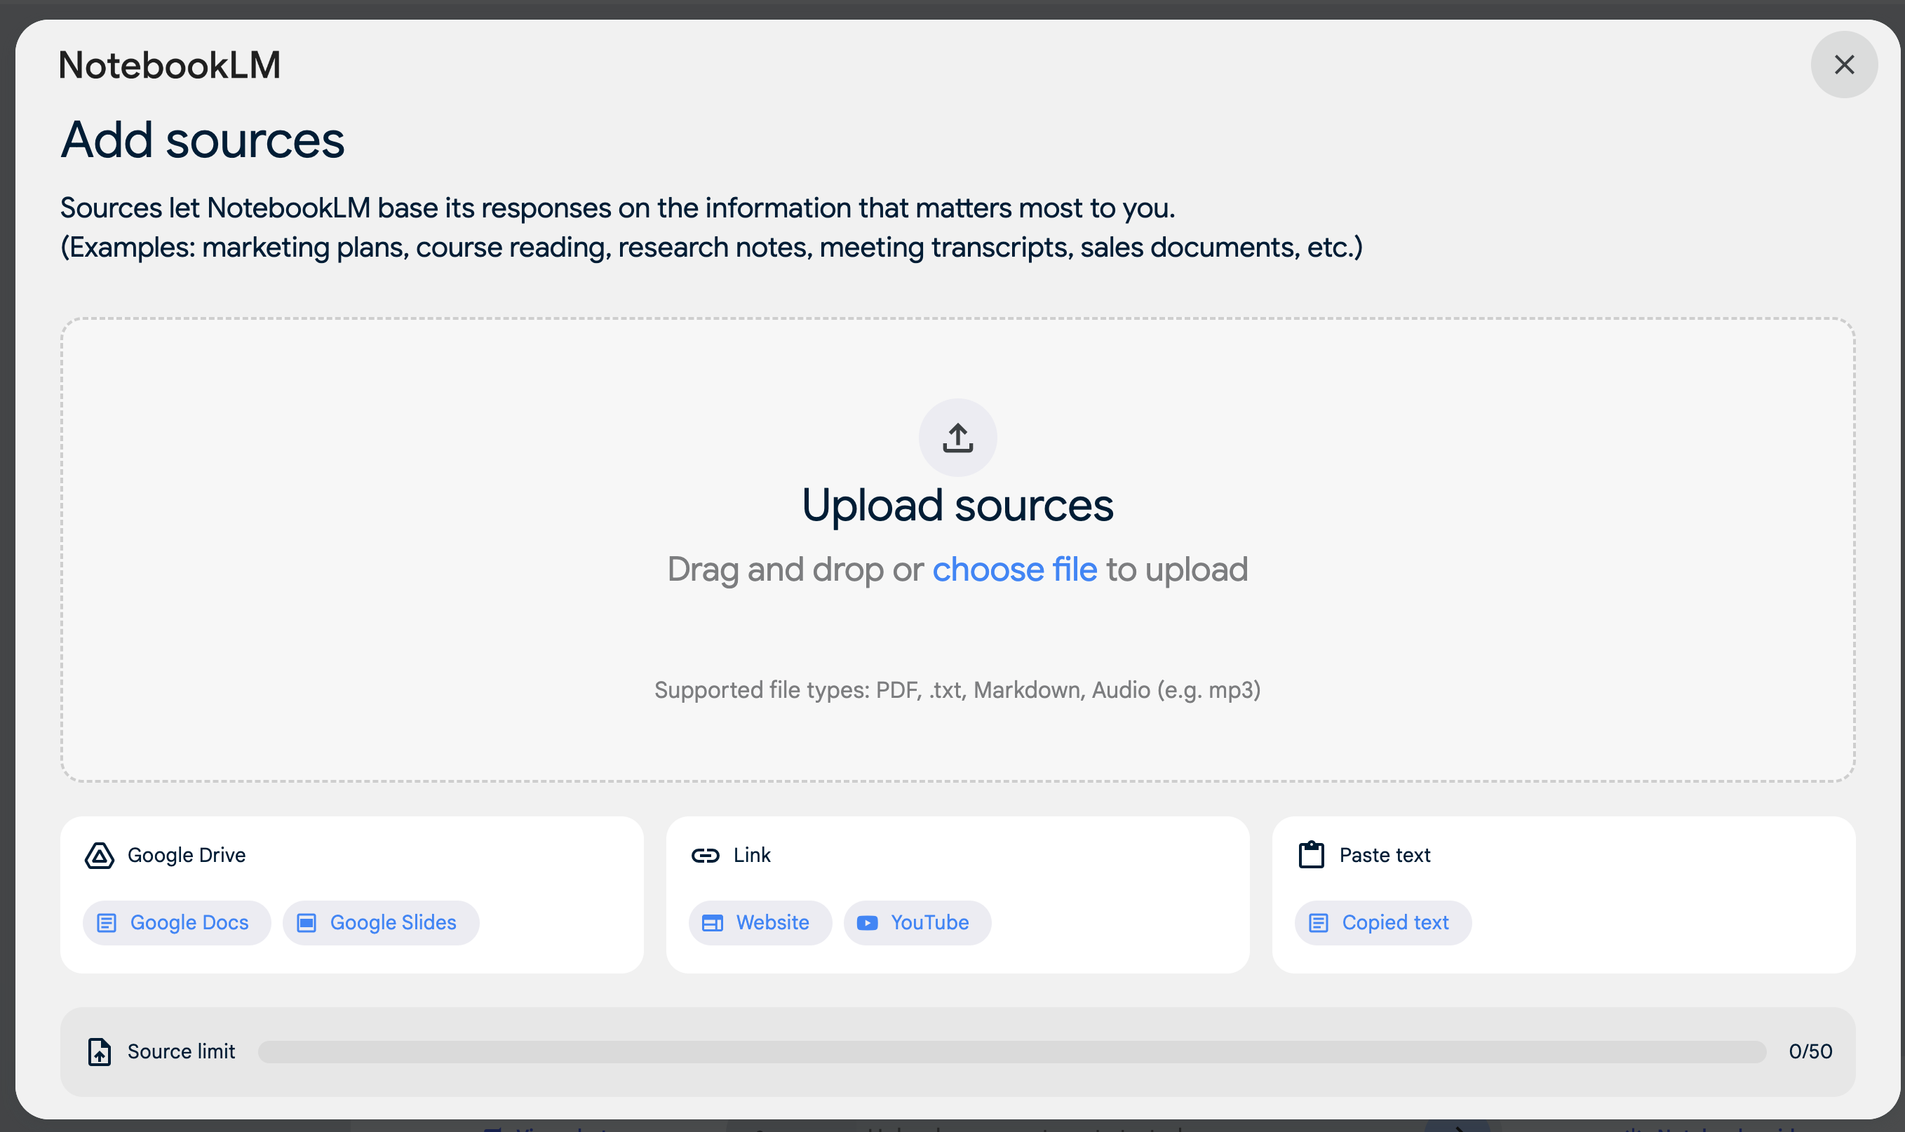
Task: Open the choose file link
Action: point(1014,569)
